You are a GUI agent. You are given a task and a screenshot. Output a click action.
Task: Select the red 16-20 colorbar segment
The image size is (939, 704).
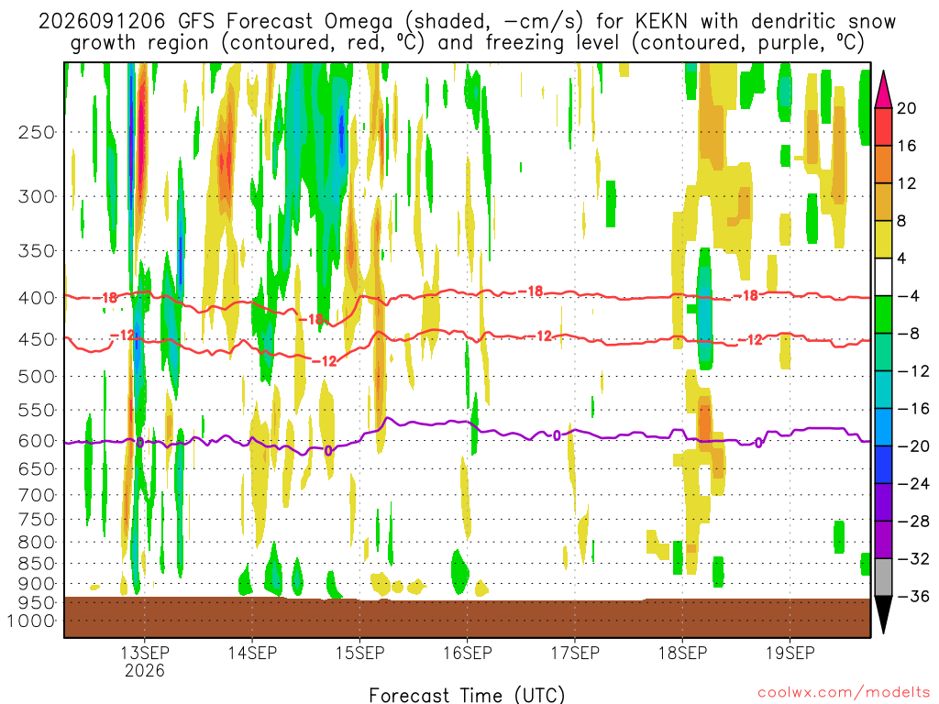pos(883,126)
